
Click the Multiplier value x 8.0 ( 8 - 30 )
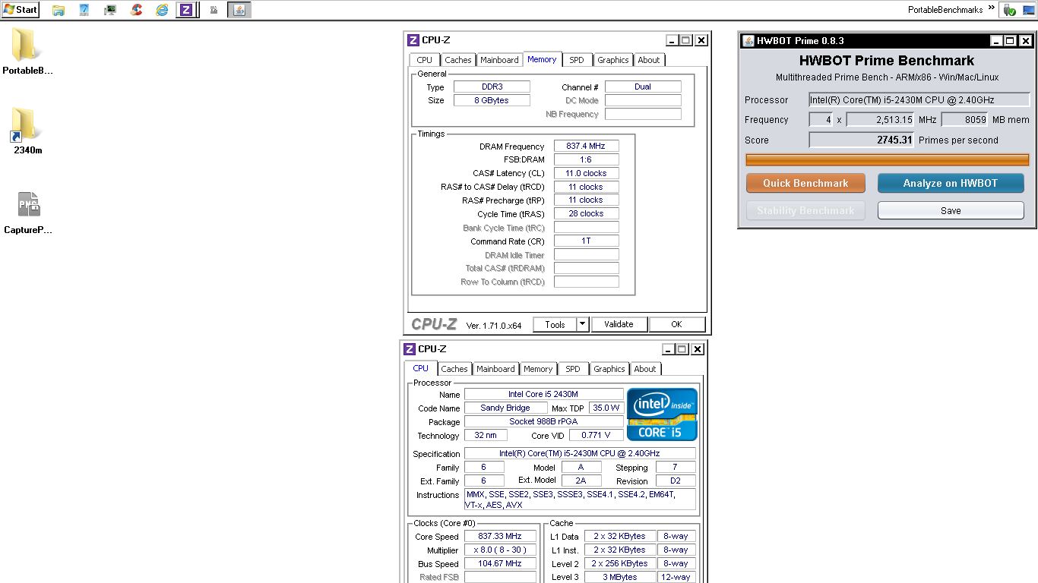pyautogui.click(x=500, y=550)
